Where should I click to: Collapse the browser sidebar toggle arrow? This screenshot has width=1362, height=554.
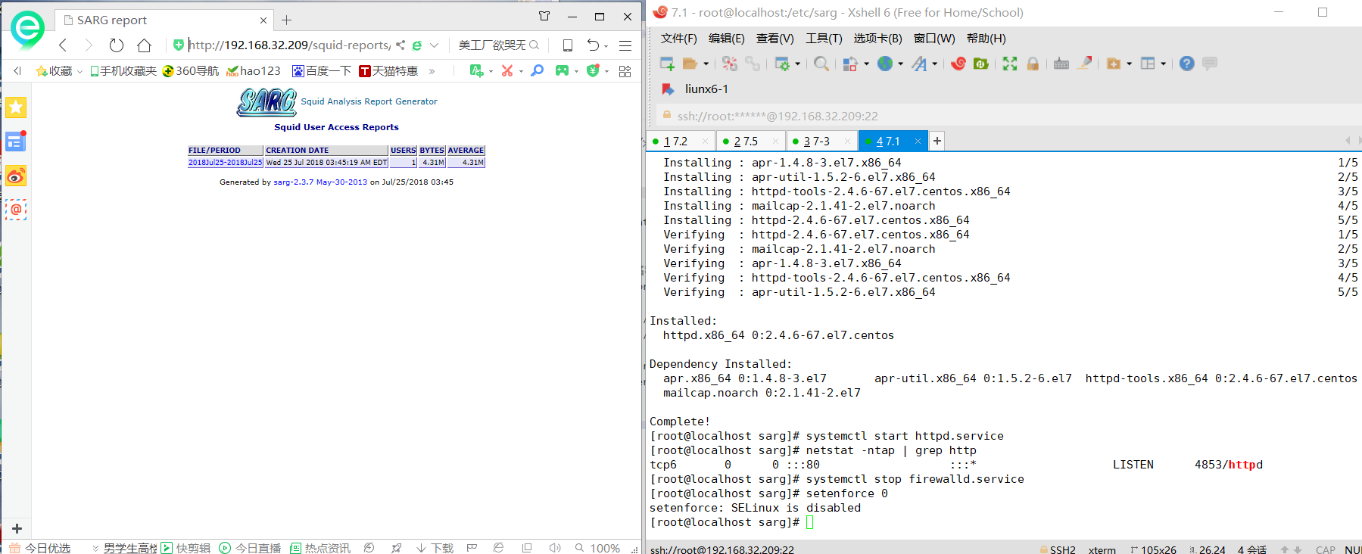(17, 71)
